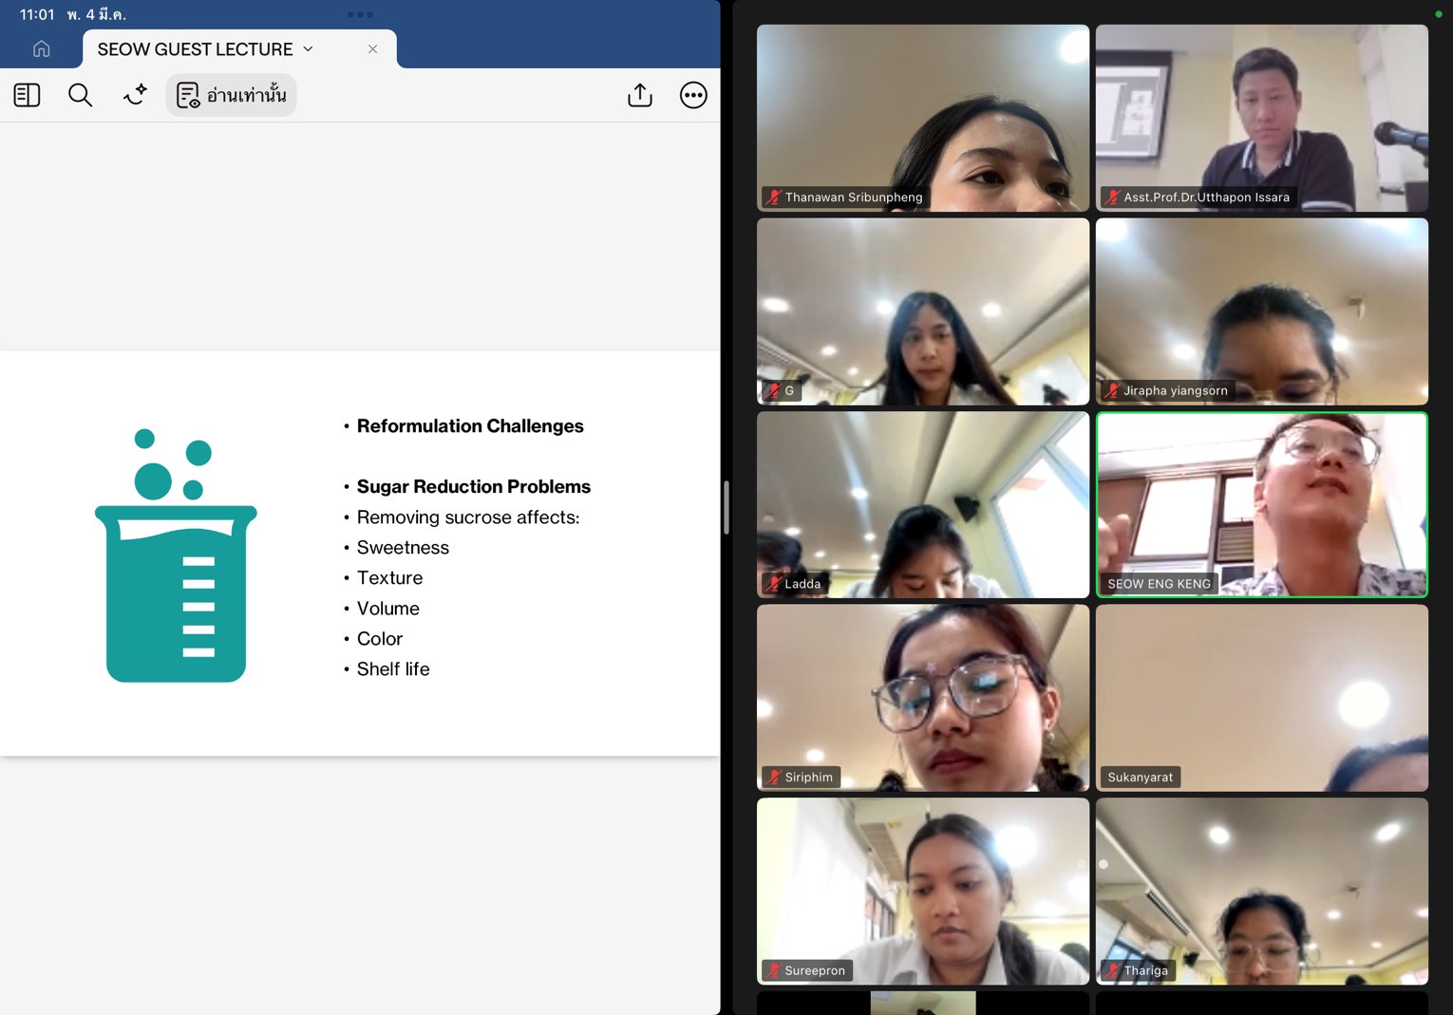Open the share export icon
The height and width of the screenshot is (1015, 1453).
click(x=640, y=95)
